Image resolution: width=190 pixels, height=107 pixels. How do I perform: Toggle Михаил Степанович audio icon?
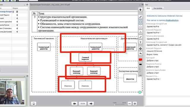pyautogui.click(x=17, y=29)
